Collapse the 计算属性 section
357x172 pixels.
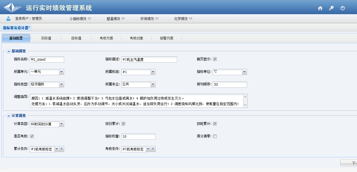pos(9,116)
